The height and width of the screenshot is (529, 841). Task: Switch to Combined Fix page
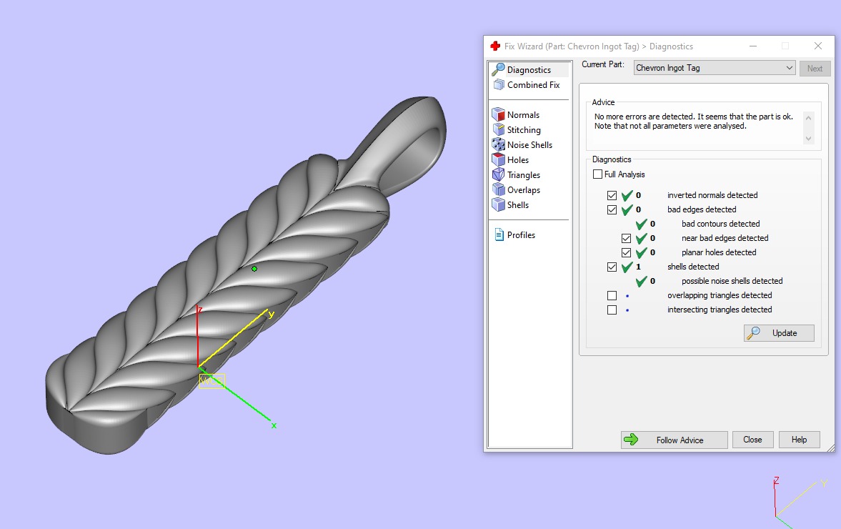[533, 85]
